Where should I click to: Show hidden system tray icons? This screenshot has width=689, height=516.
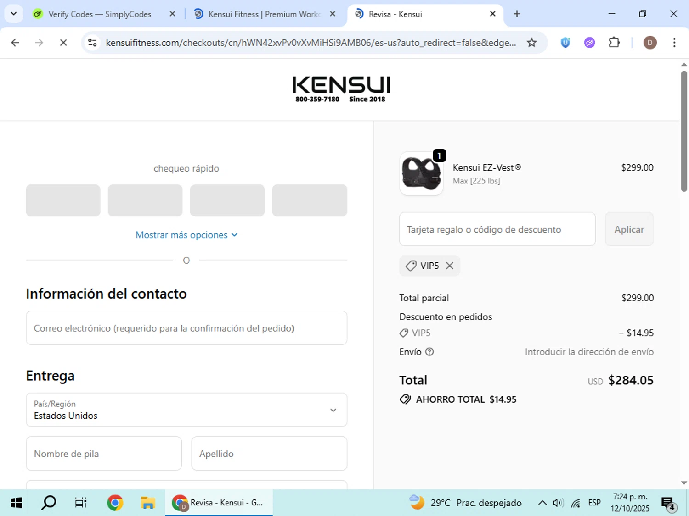pyautogui.click(x=542, y=503)
